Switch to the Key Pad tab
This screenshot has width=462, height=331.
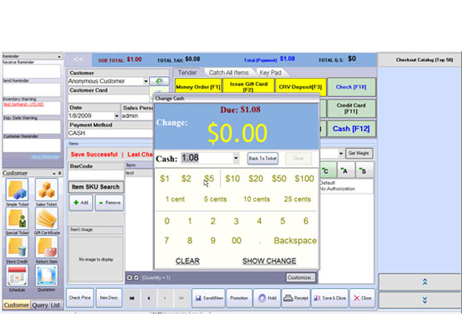tap(270, 73)
